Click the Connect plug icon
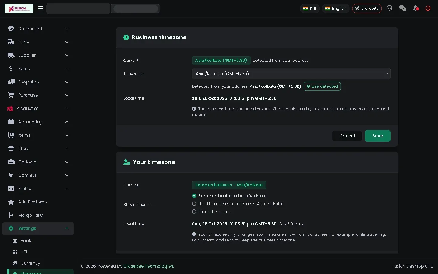This screenshot has width=438, height=274. (11, 175)
